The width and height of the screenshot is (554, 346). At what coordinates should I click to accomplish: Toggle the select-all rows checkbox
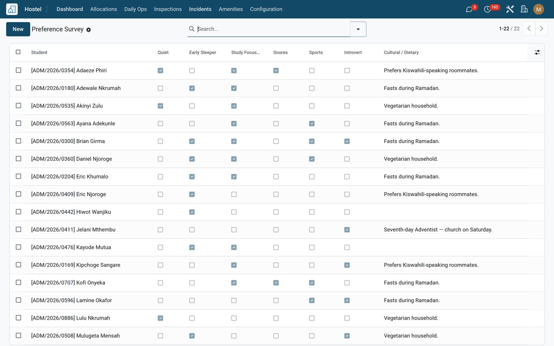pyautogui.click(x=18, y=52)
